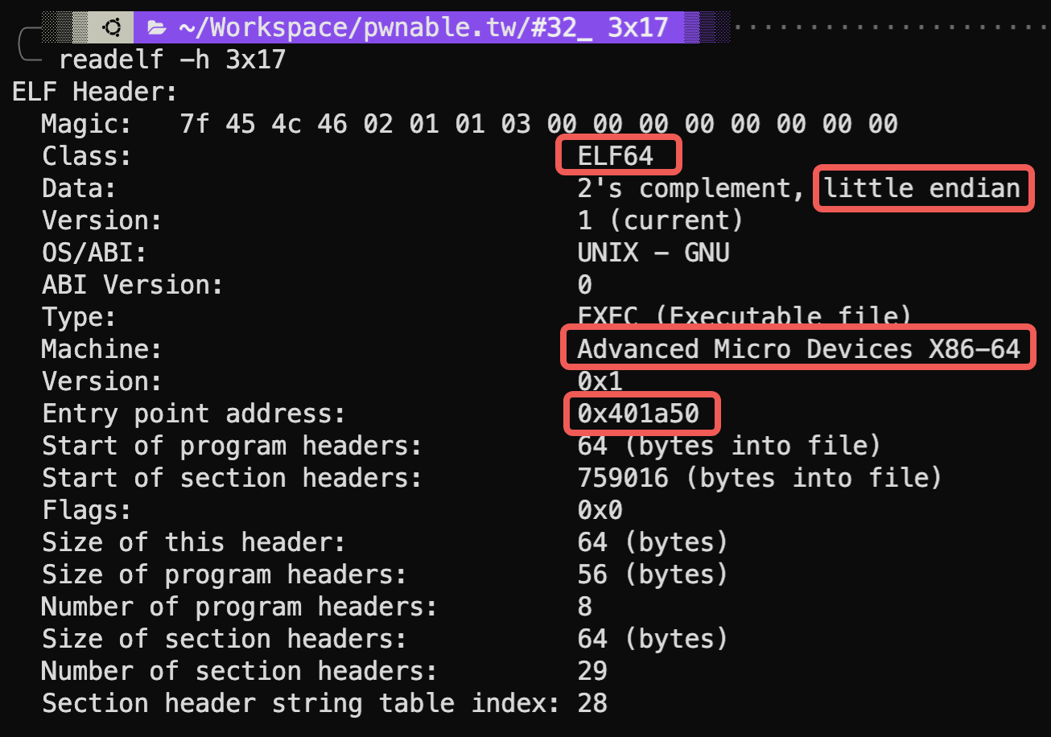Click the UNIX - GNU OS/ABI value
Viewport: 1051px width, 737px height.
pyautogui.click(x=653, y=253)
